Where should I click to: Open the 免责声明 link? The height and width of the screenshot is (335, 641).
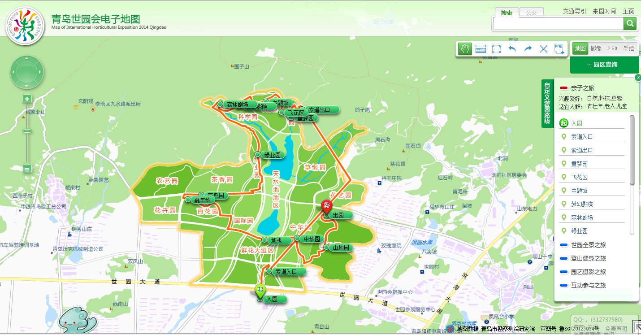point(616,329)
